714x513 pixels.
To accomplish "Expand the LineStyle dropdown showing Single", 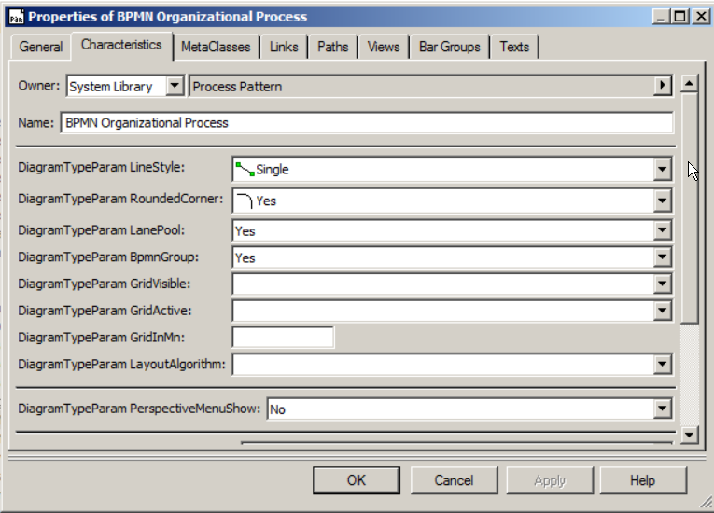I will click(663, 170).
